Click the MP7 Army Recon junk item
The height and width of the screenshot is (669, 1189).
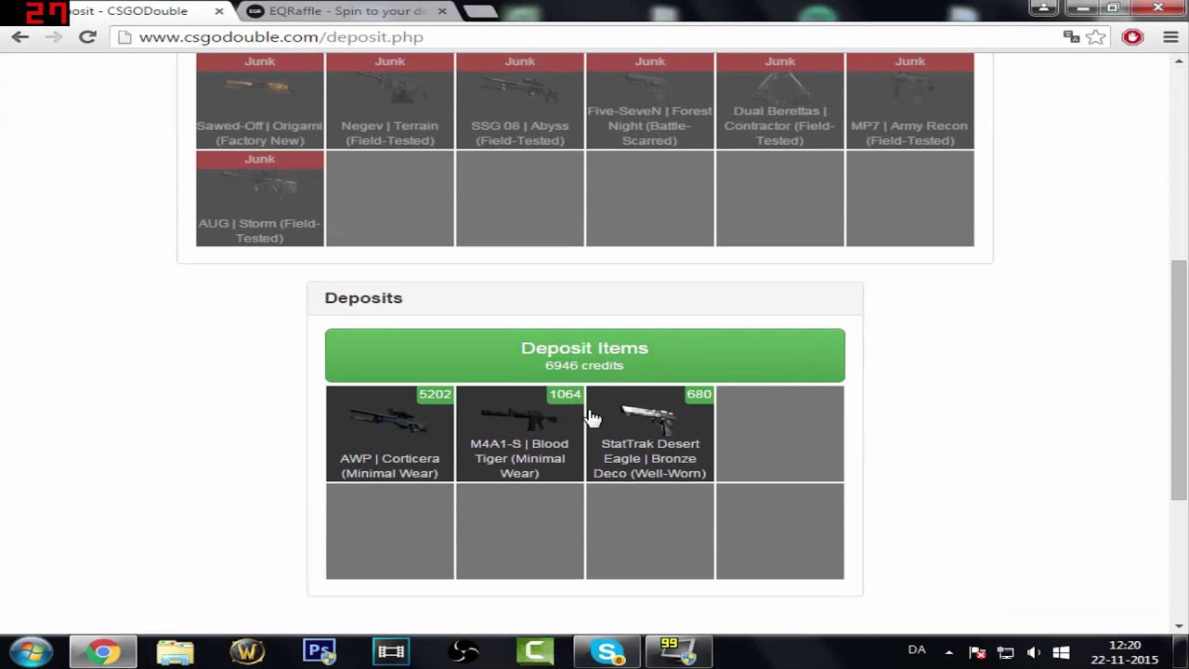[910, 100]
